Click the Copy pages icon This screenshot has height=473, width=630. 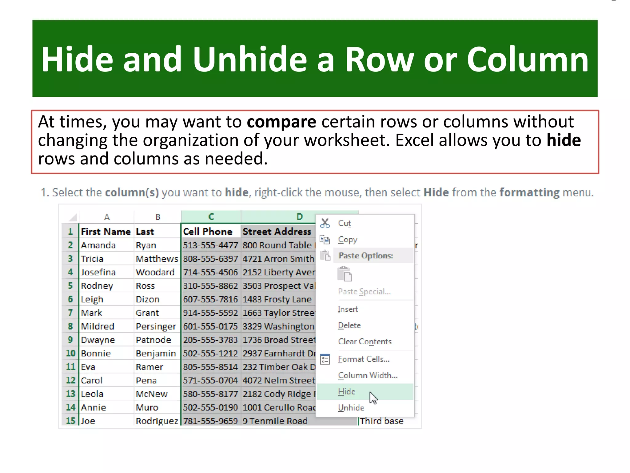point(325,240)
